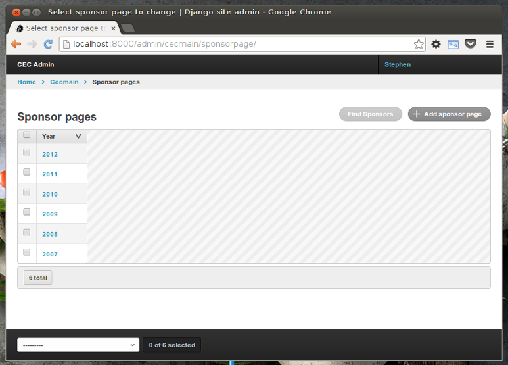This screenshot has height=365, width=508.
Task: Close the Select sponsor page tab
Action: pos(113,28)
